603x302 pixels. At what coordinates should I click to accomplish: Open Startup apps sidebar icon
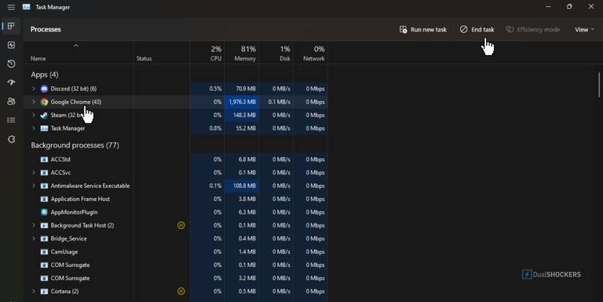pos(11,83)
